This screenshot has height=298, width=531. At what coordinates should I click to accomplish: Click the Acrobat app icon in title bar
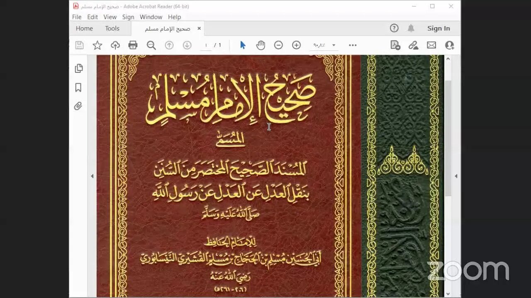coord(76,6)
